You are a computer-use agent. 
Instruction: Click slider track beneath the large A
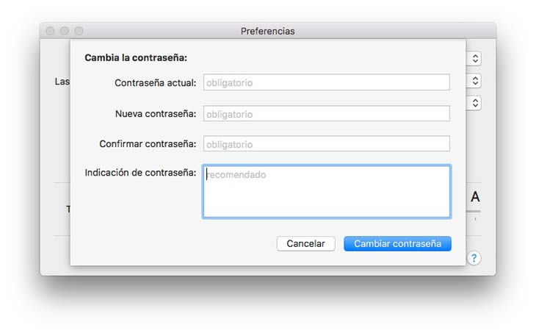pos(474,212)
